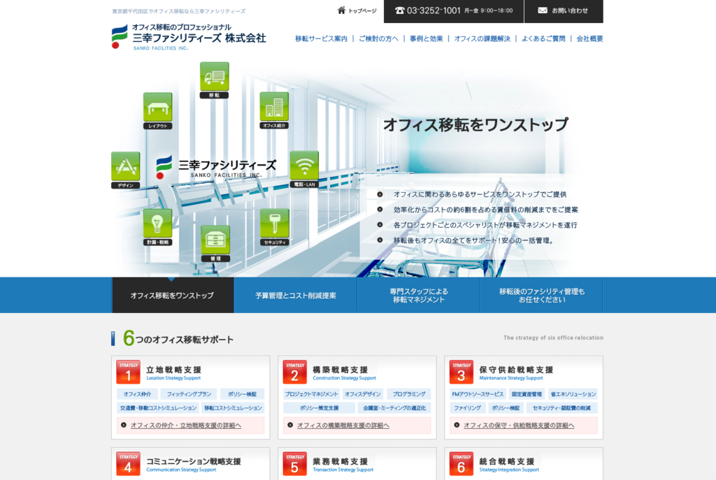This screenshot has height=480, width=716.
Task: Click the envelope icon for お問い合わせ
Action: click(543, 10)
